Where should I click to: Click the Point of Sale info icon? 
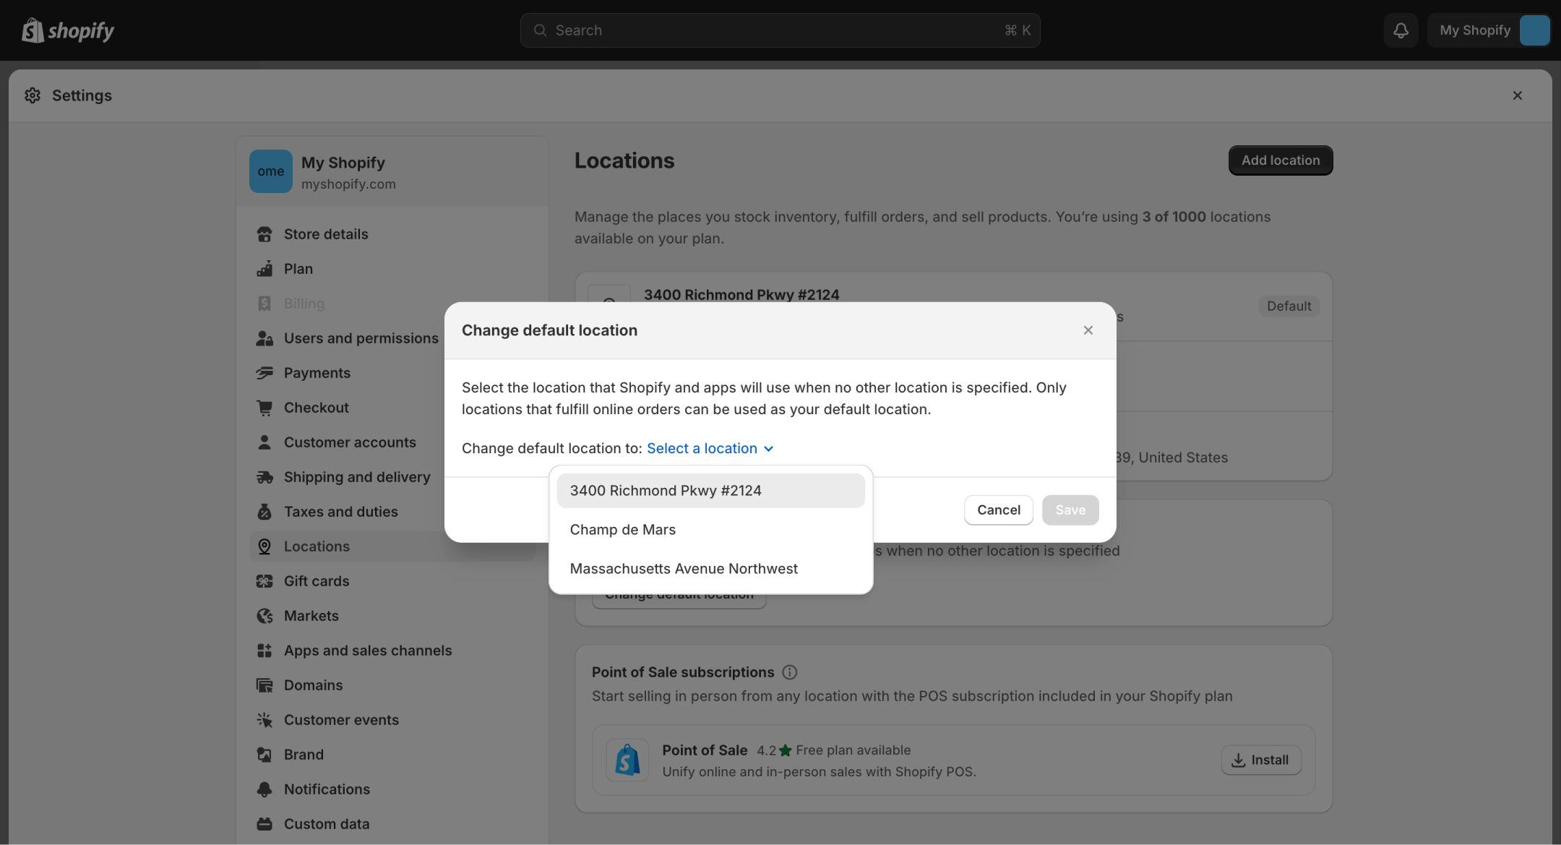click(789, 672)
